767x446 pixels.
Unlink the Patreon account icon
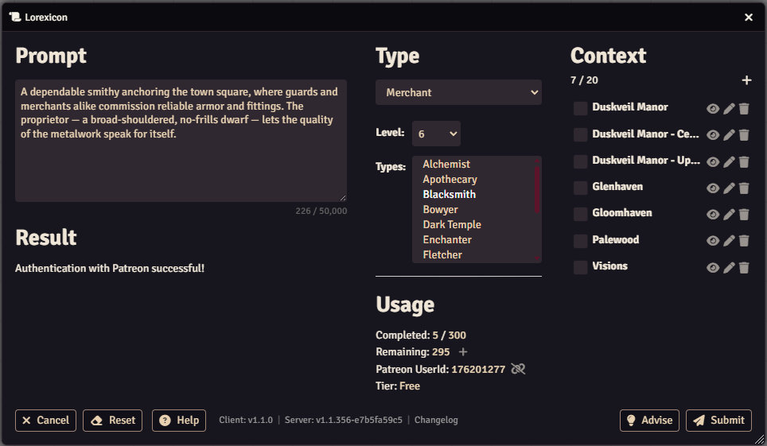518,369
